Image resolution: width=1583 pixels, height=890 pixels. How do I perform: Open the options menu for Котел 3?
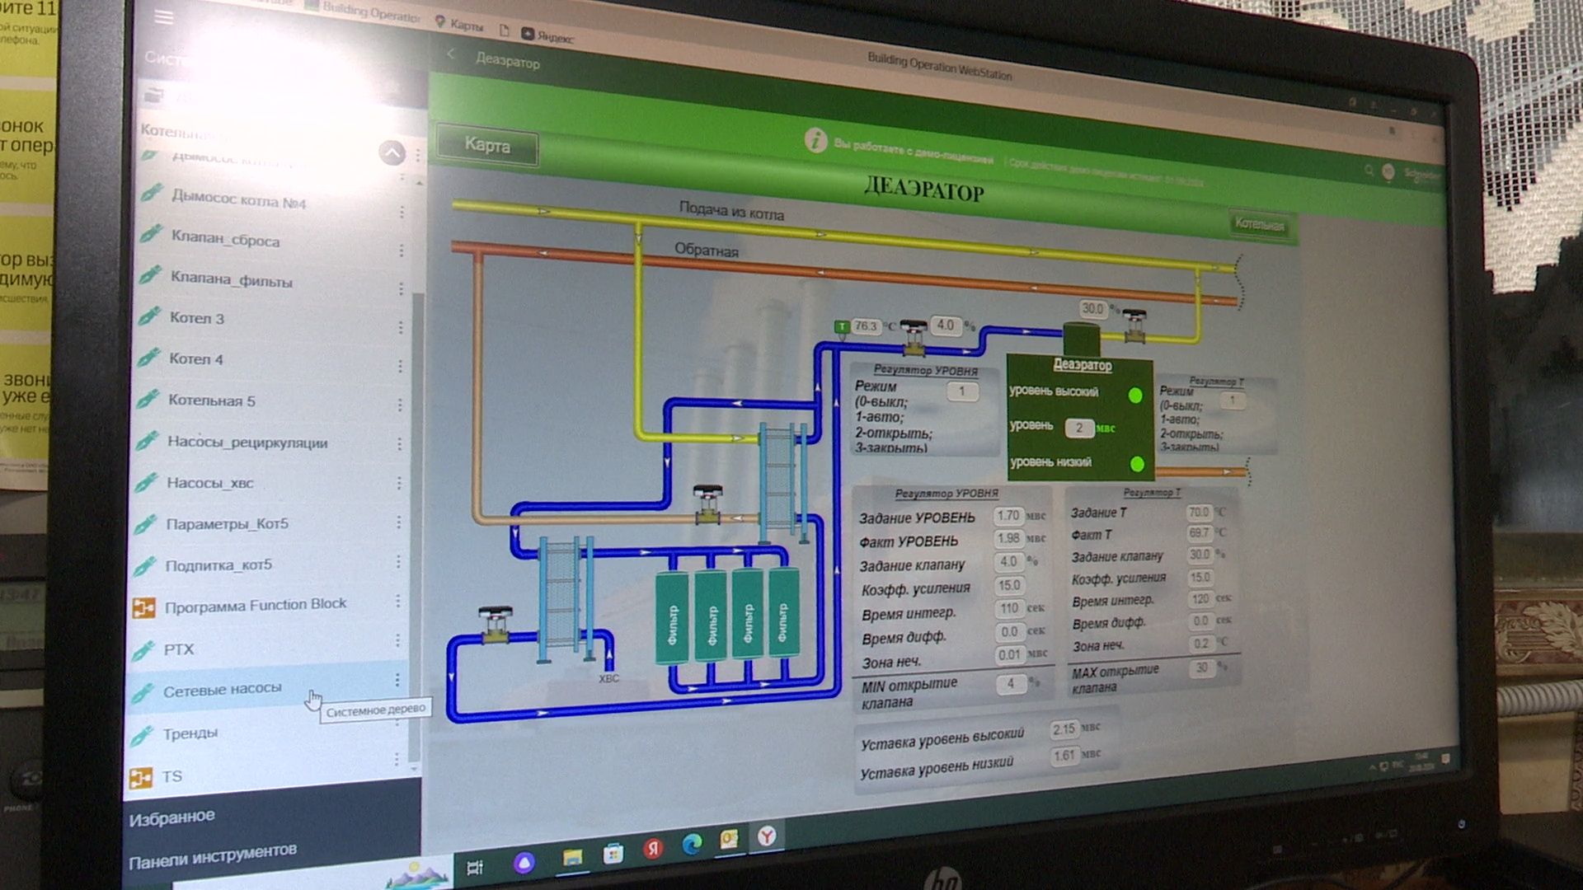pyautogui.click(x=401, y=327)
